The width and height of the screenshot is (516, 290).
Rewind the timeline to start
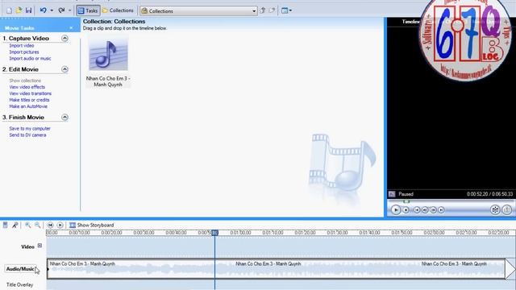coord(50,226)
